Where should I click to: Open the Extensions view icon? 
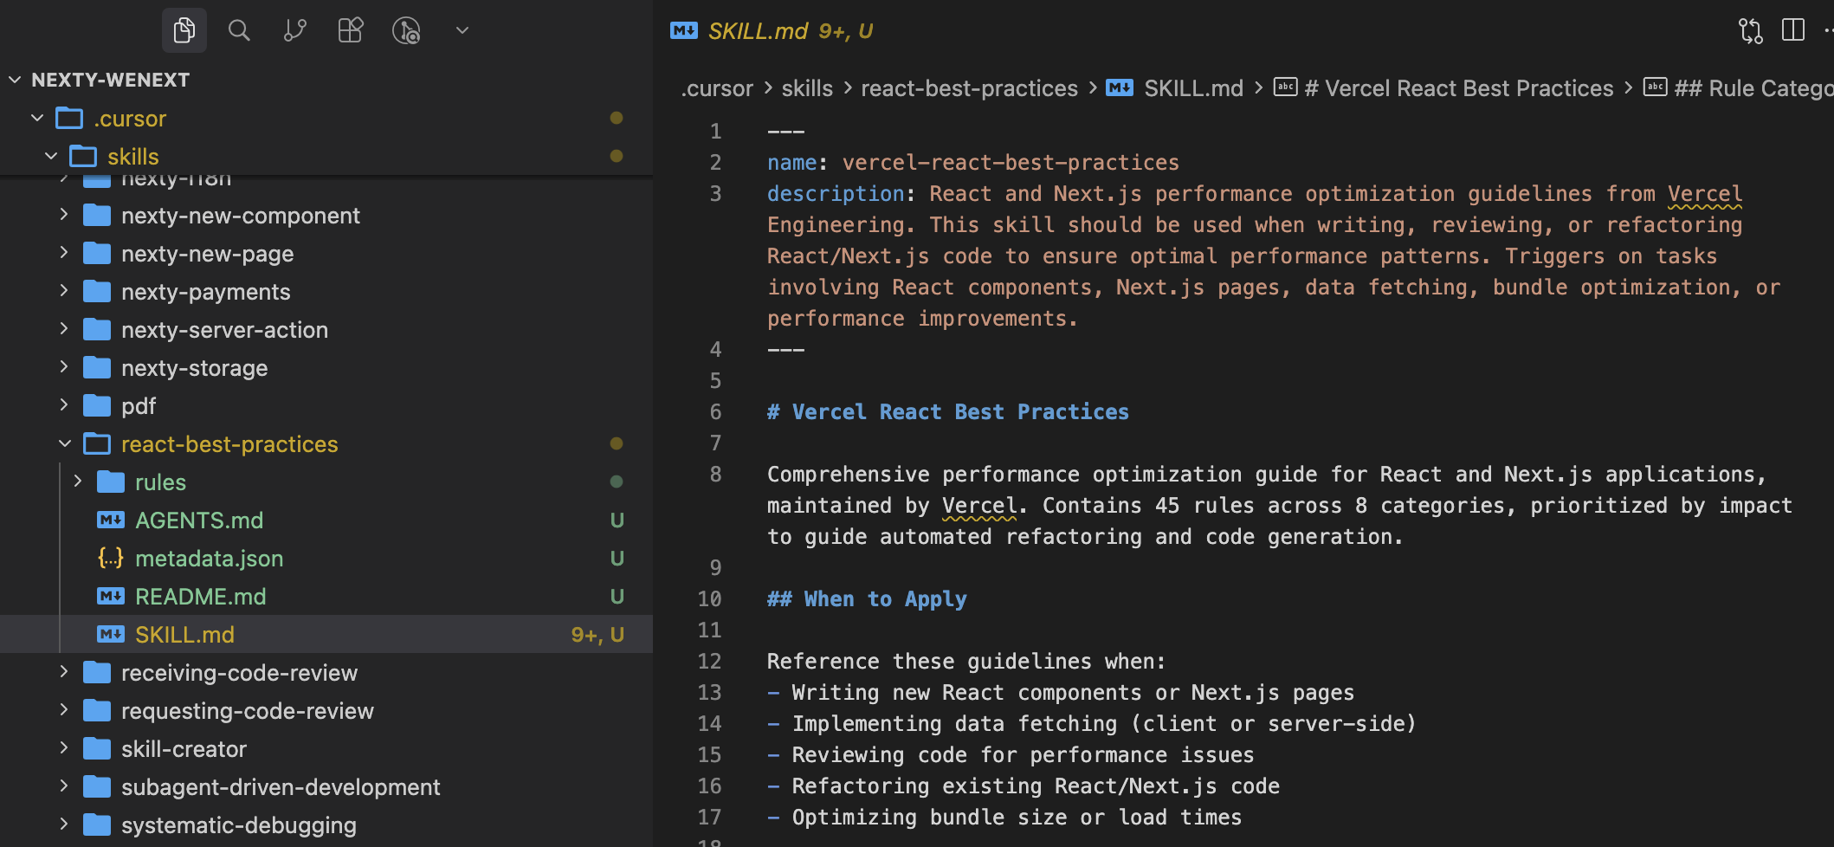351,31
